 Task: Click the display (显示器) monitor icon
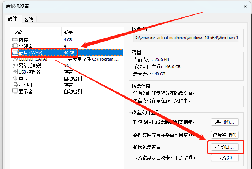(15, 91)
